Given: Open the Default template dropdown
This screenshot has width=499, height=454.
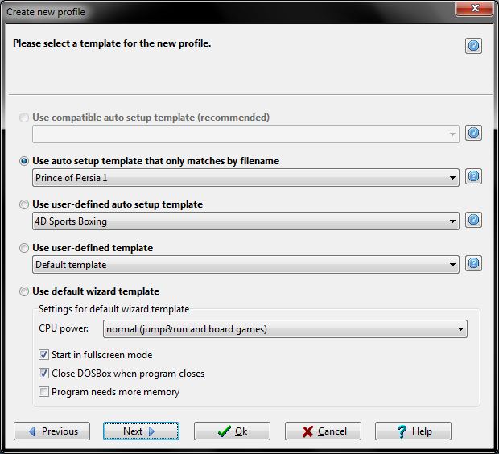Looking at the screenshot, I should point(245,264).
